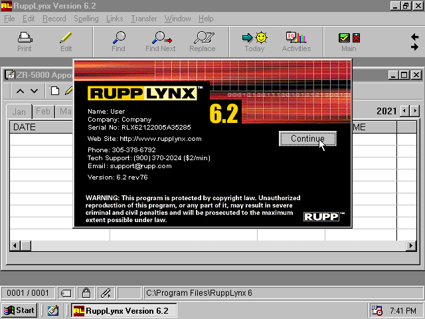
Task: Open the Transfer menu
Action: [x=144, y=19]
